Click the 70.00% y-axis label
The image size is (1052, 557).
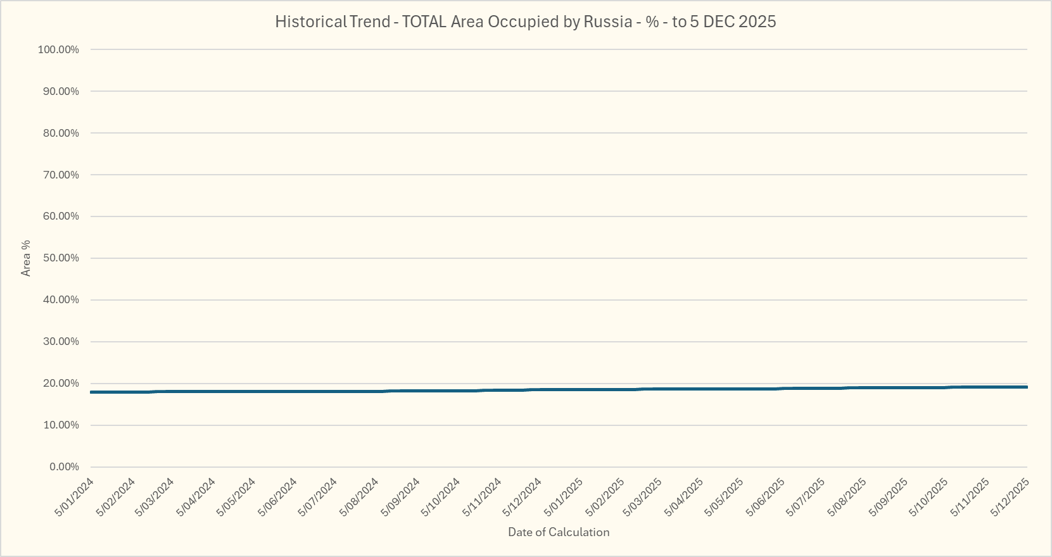coord(61,175)
